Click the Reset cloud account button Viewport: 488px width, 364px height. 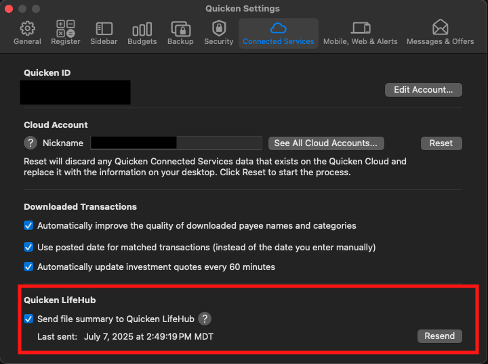tap(441, 143)
